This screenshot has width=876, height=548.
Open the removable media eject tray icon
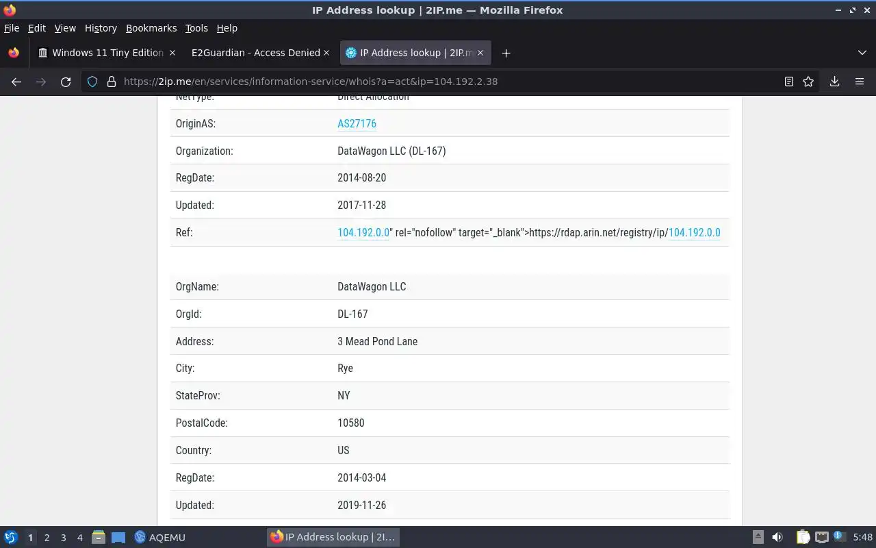[758, 537]
